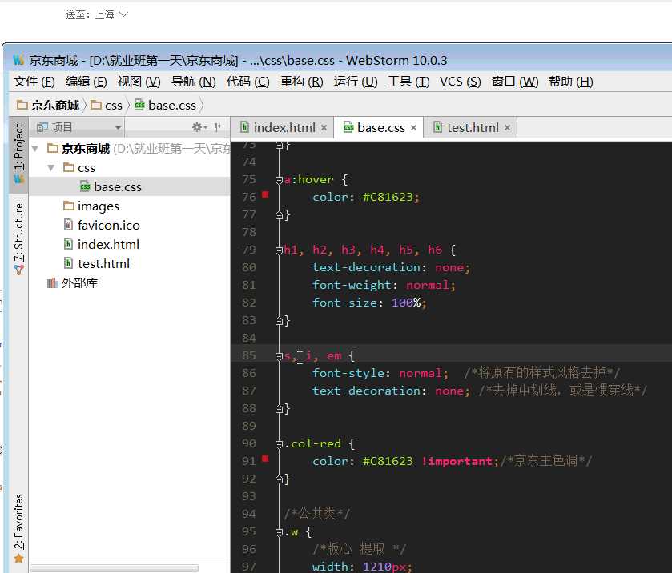Click the !important keyword on line 91
The width and height of the screenshot is (672, 573).
[x=457, y=461]
